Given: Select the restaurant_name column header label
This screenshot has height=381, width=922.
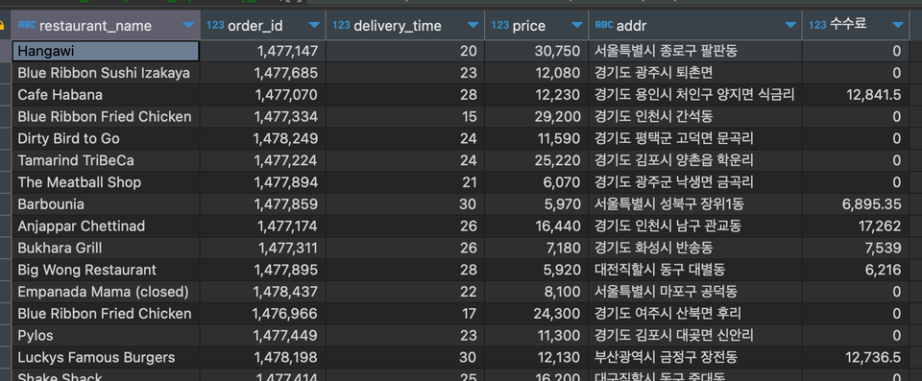Looking at the screenshot, I should [x=95, y=26].
